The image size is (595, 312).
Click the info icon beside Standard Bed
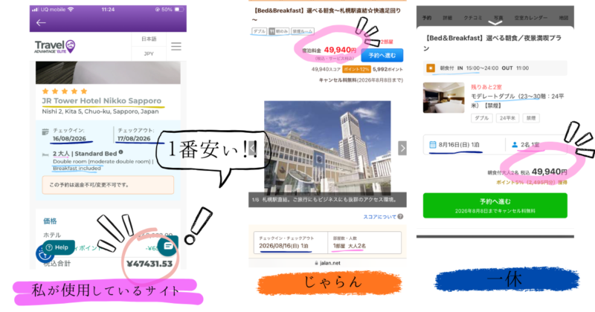[120, 152]
